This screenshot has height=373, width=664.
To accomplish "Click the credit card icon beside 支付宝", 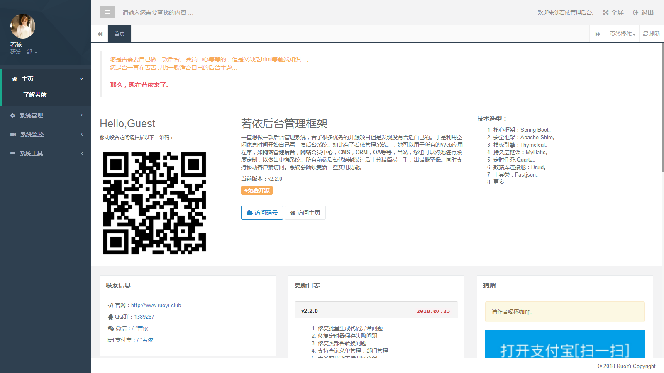I will click(111, 340).
